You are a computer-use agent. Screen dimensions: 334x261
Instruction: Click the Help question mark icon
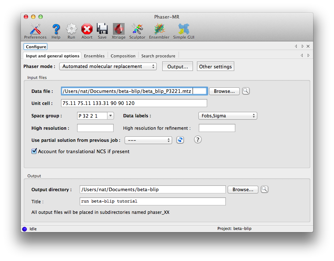[56, 31]
